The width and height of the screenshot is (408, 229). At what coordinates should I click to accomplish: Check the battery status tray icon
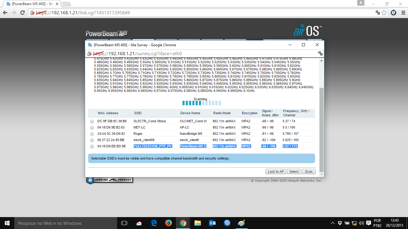pos(347,223)
